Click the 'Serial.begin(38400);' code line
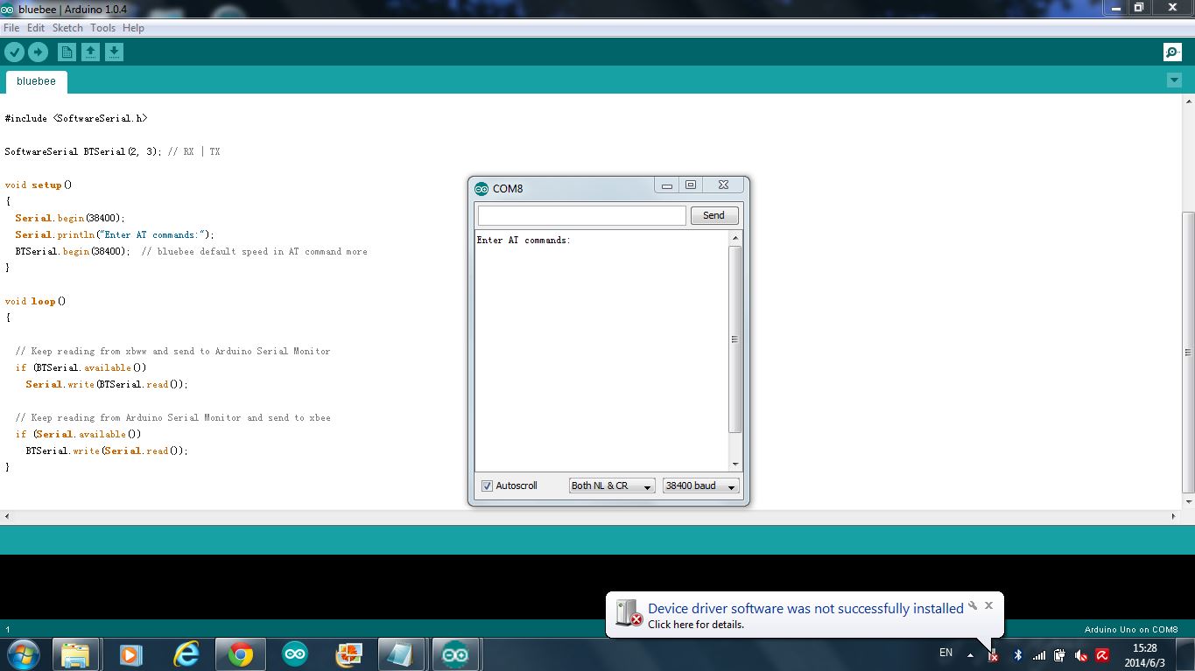 (x=70, y=218)
